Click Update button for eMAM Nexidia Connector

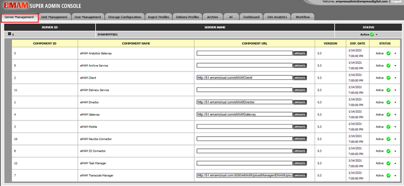click(x=300, y=139)
